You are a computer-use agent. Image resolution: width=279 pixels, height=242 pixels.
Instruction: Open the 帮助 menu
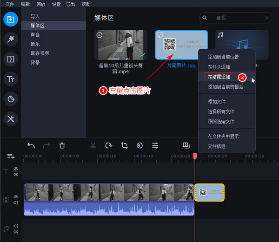[86, 4]
